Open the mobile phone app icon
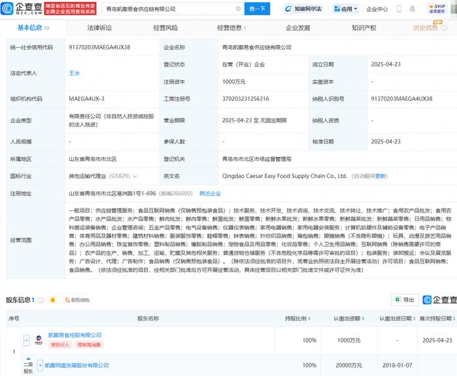 [400, 8]
